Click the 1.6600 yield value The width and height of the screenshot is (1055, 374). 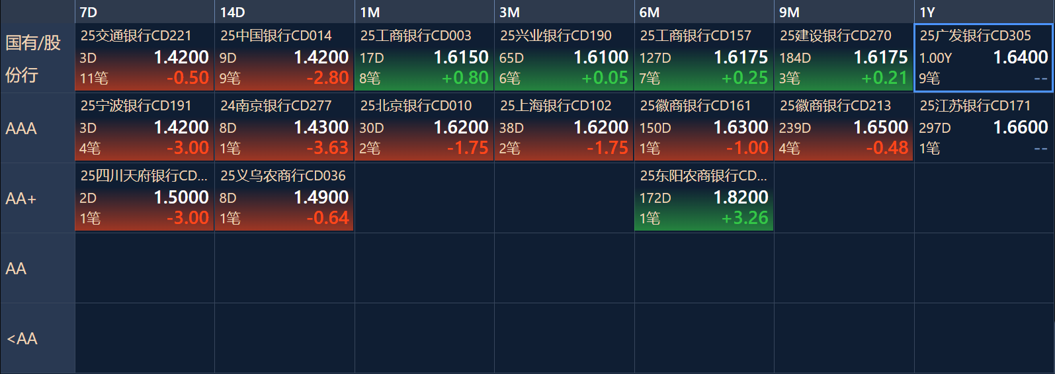[1021, 127]
